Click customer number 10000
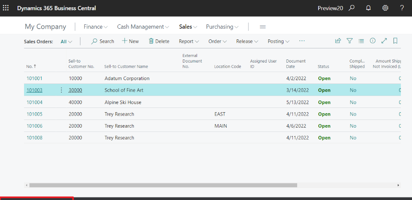Viewport: 412px width, 200px height. 75,78
